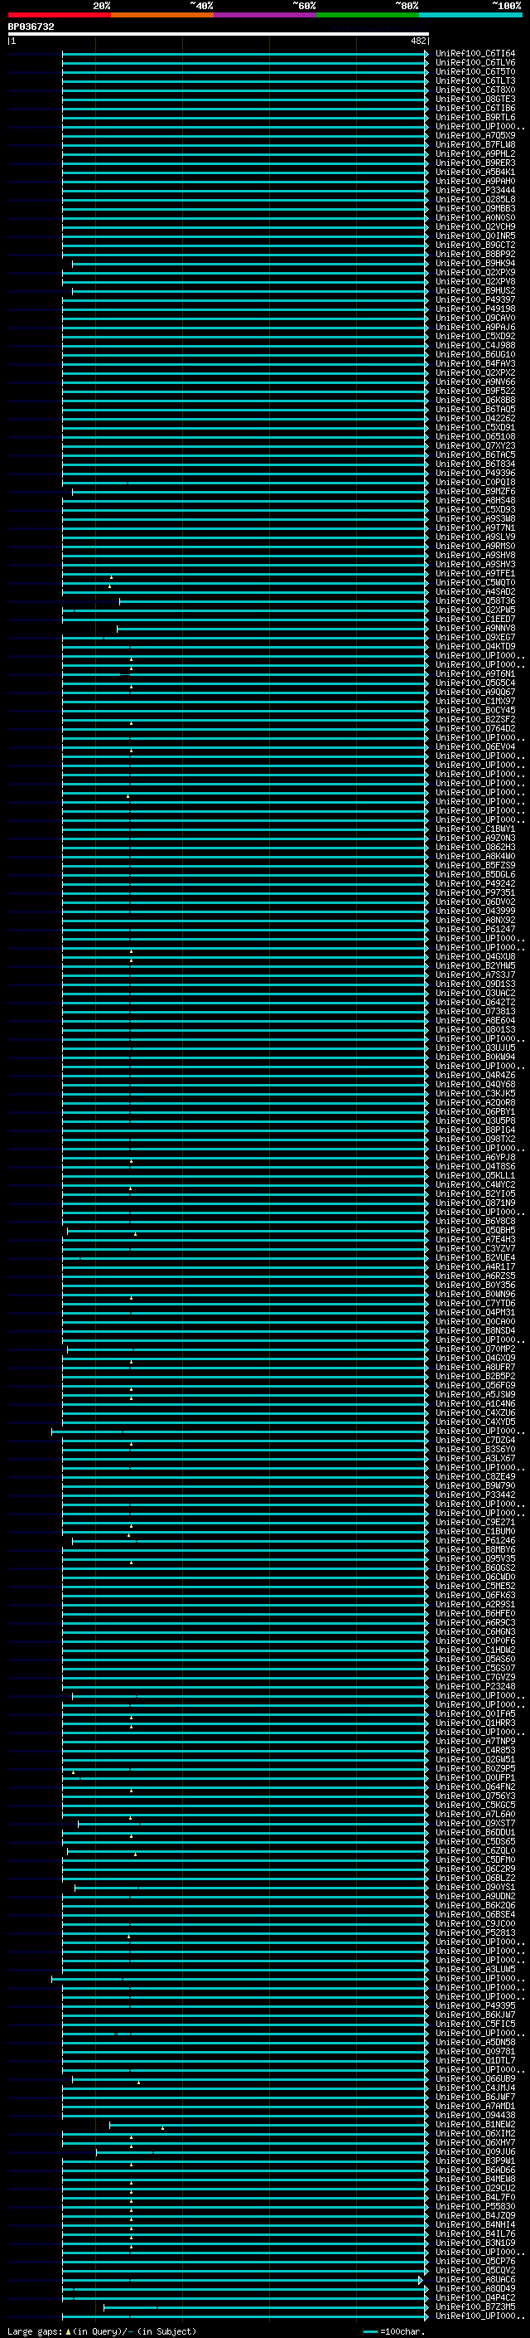The width and height of the screenshot is (530, 2338).
Task: Select hit UniRef100_Q2XPX9
Action: coord(475,272)
